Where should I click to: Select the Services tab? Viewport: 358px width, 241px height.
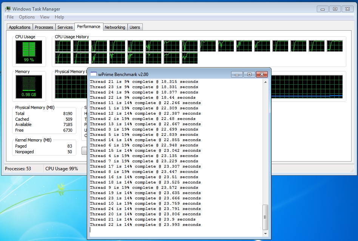(x=65, y=27)
